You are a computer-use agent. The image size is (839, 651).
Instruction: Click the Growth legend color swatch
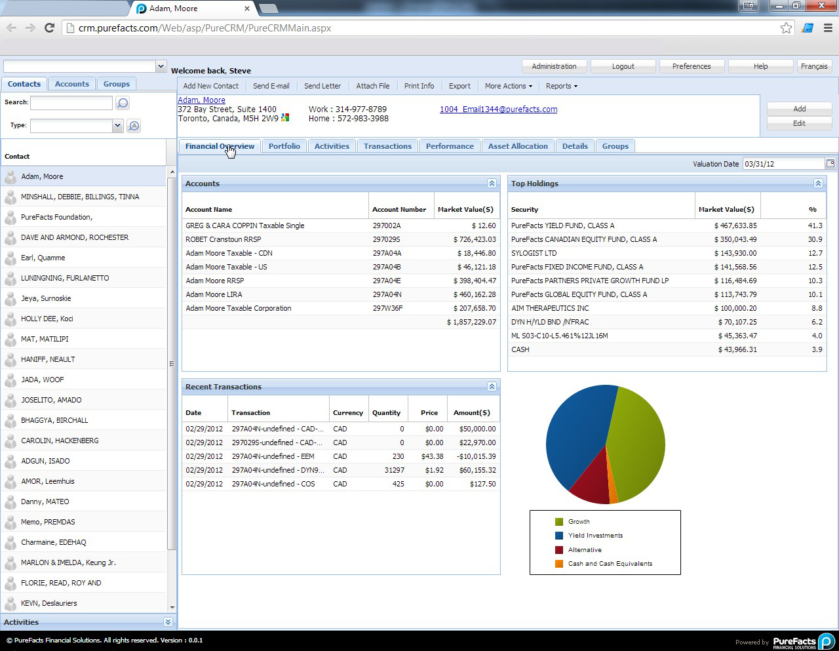point(559,522)
